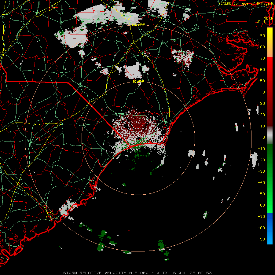Viewport: 275px width, 275px height.
Task: Select the 30 value on velocity scale
Action: pyautogui.click(x=262, y=104)
